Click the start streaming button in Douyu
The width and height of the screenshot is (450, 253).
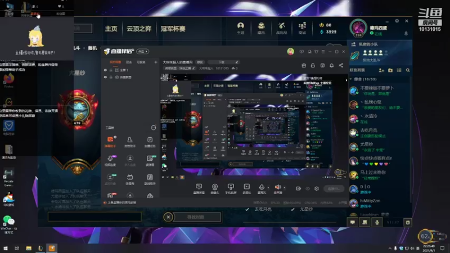coord(334,188)
